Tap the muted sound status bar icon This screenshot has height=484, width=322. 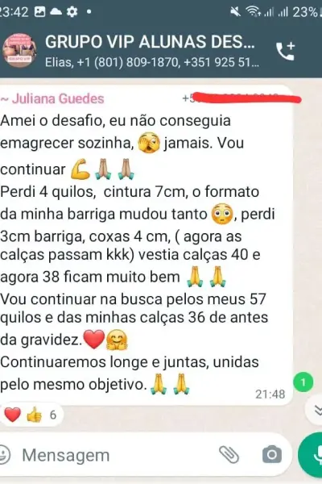(236, 12)
